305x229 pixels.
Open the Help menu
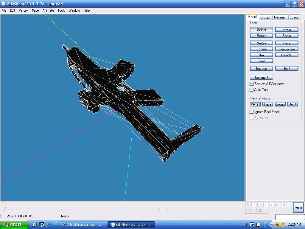click(87, 10)
